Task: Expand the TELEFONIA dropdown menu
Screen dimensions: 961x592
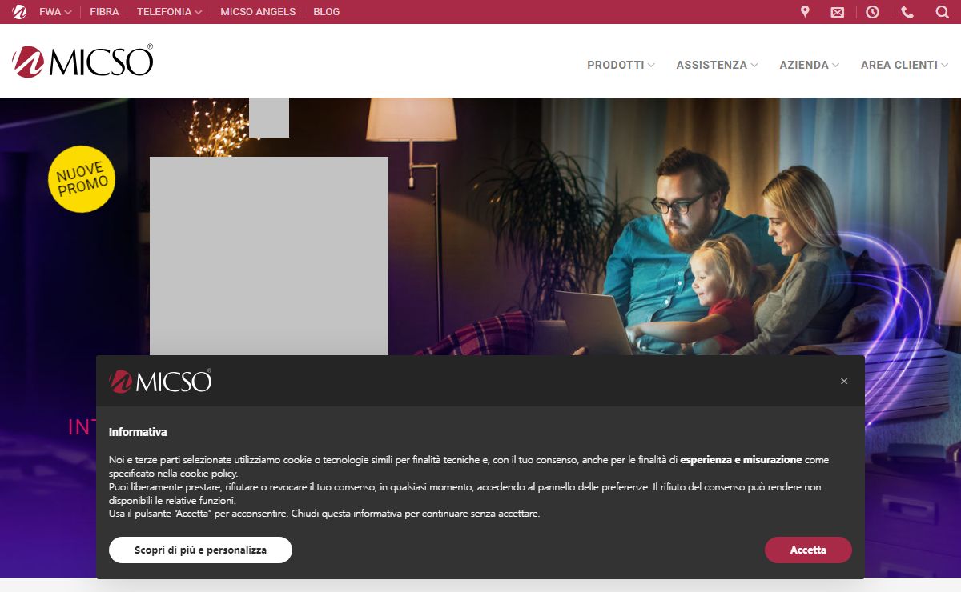Action: 169,12
